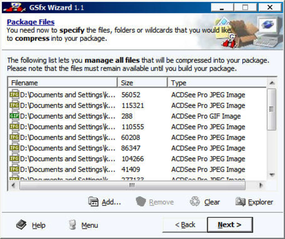The height and width of the screenshot is (239, 285).
Task: Sort the list by Type column
Action: click(217, 83)
